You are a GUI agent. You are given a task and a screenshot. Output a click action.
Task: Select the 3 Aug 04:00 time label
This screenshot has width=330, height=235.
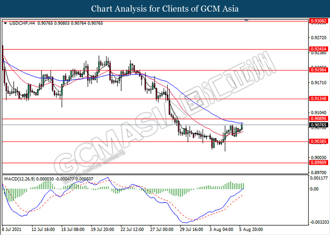point(221,229)
